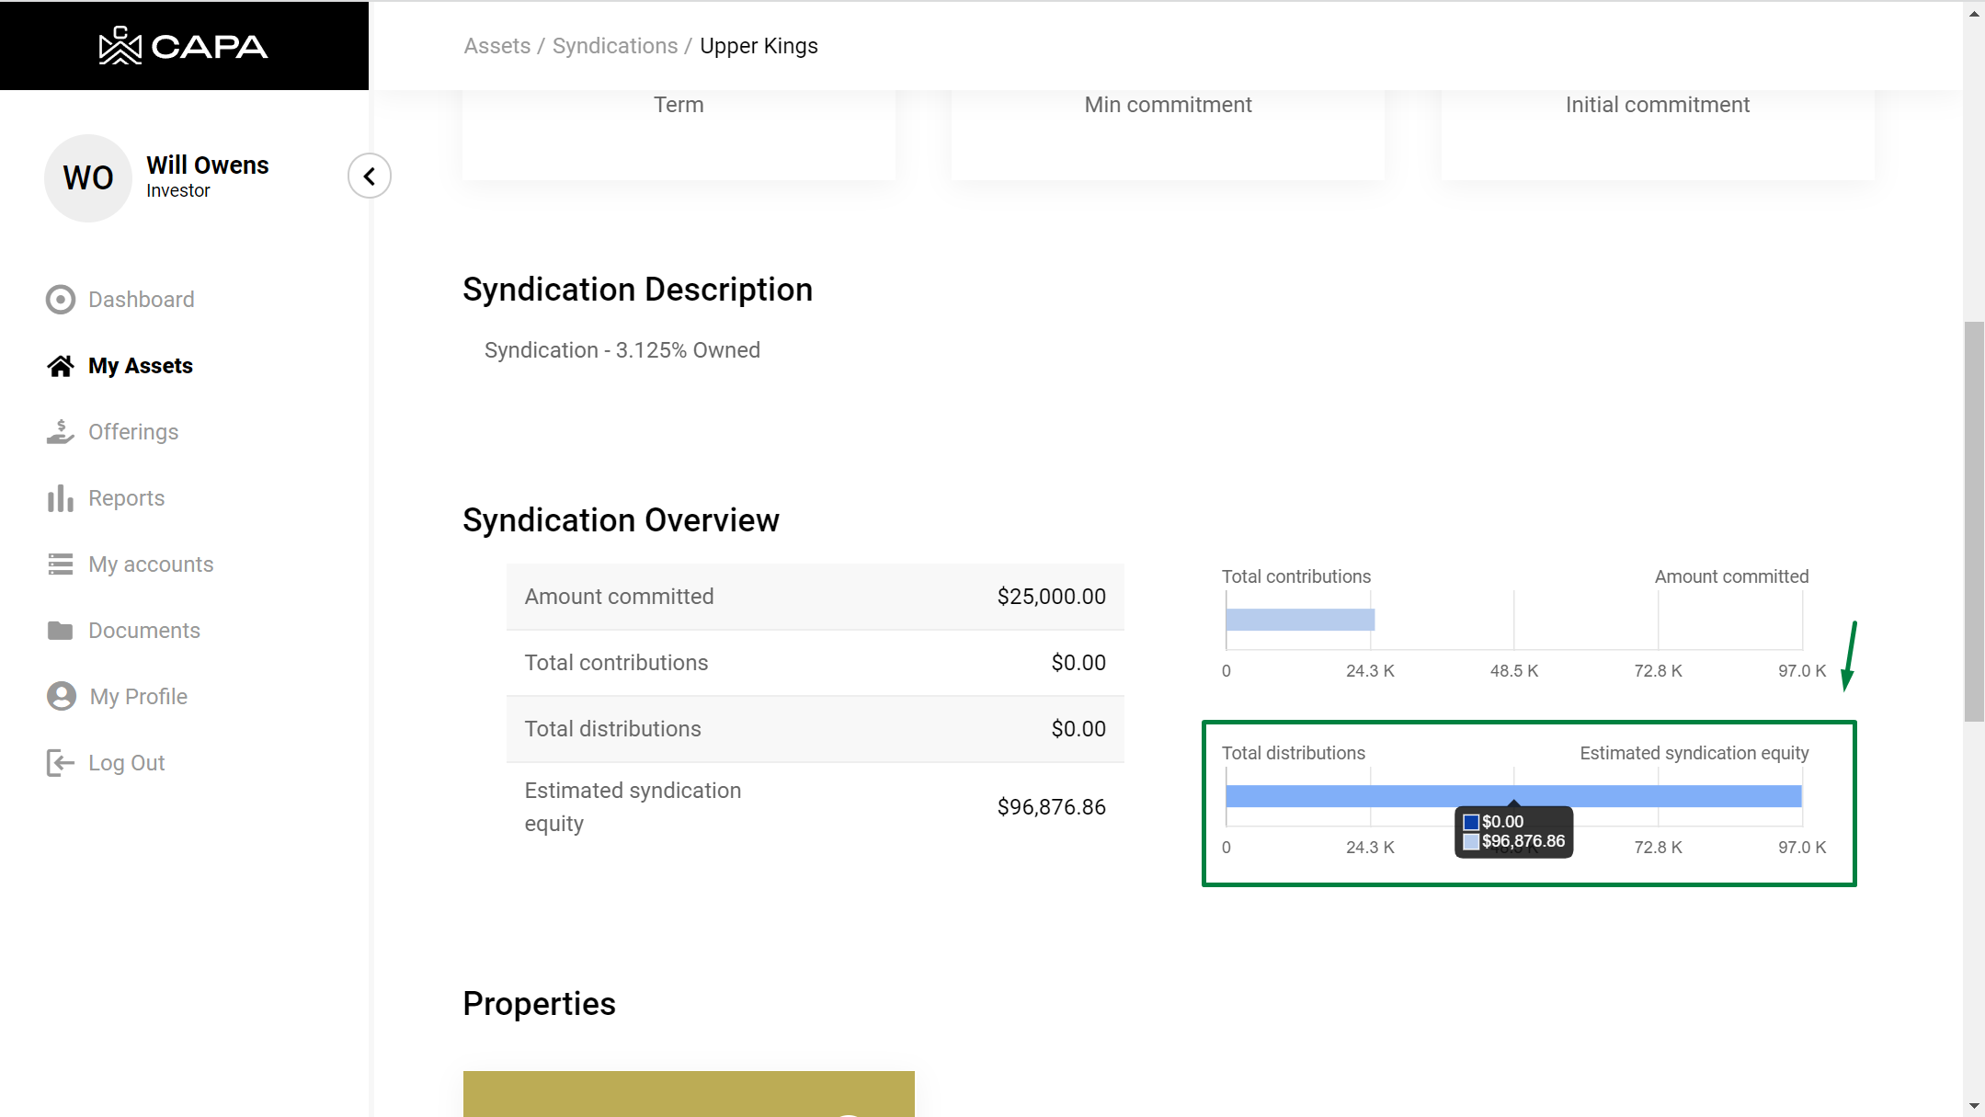The image size is (1985, 1117).
Task: Click the My accounts list icon
Action: click(x=61, y=564)
